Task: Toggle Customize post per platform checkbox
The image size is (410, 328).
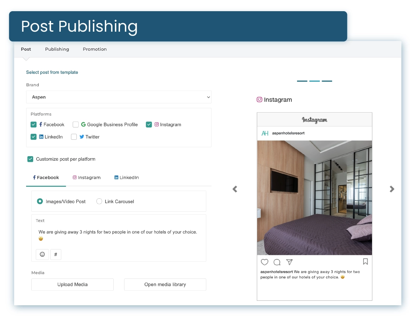Action: tap(30, 159)
